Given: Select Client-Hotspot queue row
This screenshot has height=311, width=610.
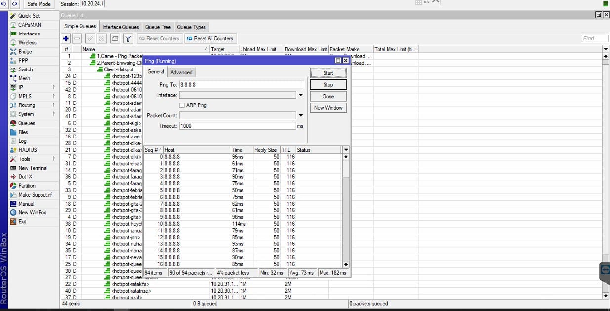Looking at the screenshot, I should [119, 69].
